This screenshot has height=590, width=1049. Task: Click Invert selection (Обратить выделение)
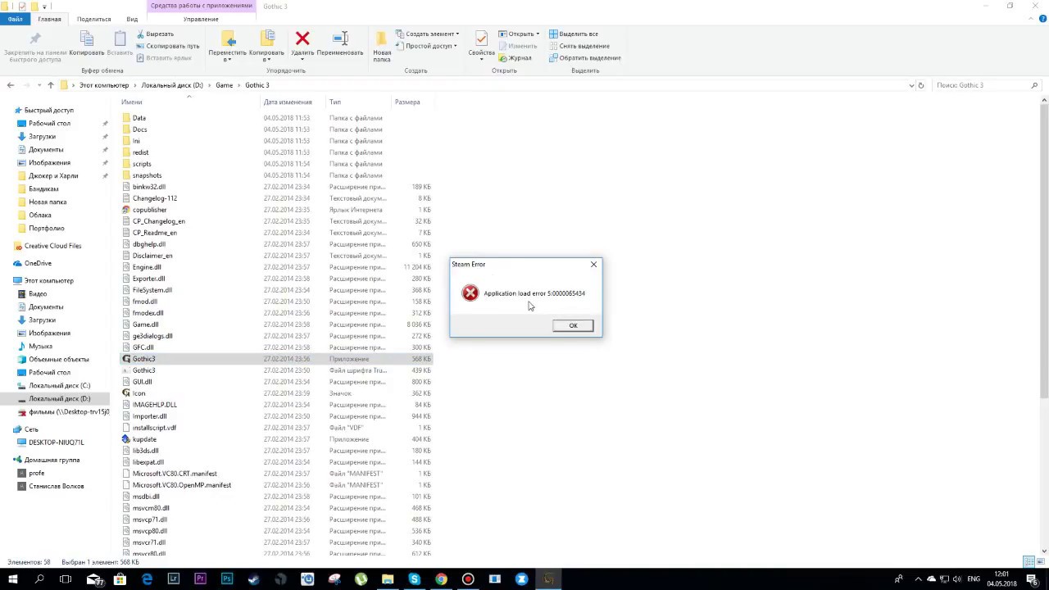click(584, 57)
